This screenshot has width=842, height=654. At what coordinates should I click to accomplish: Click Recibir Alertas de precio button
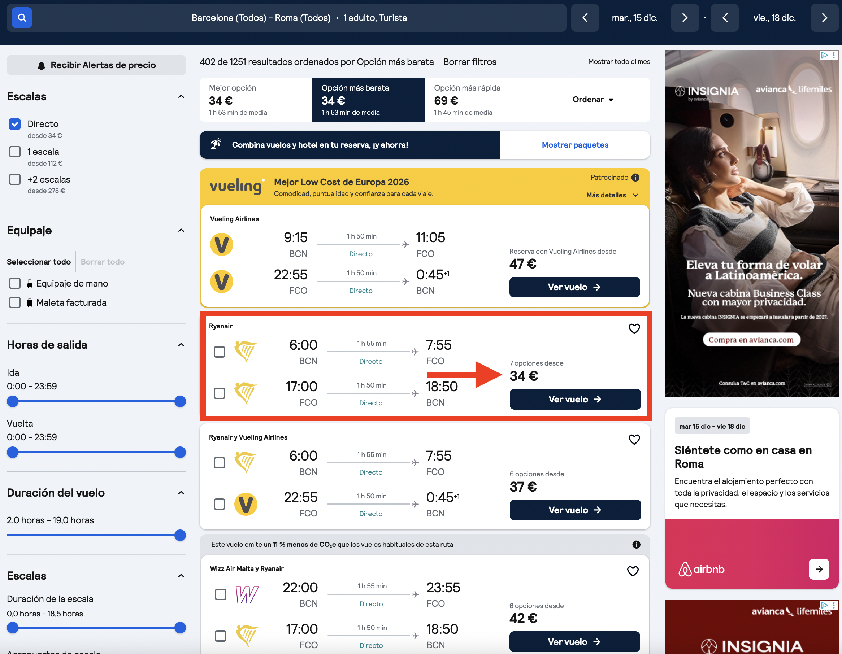pyautogui.click(x=96, y=65)
